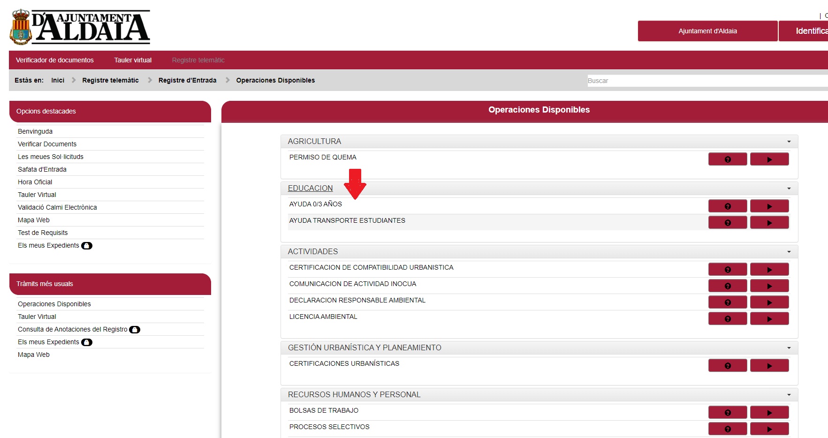Start AYUDA TRANSPORTE ESTUDIANTES with play arrow

769,223
